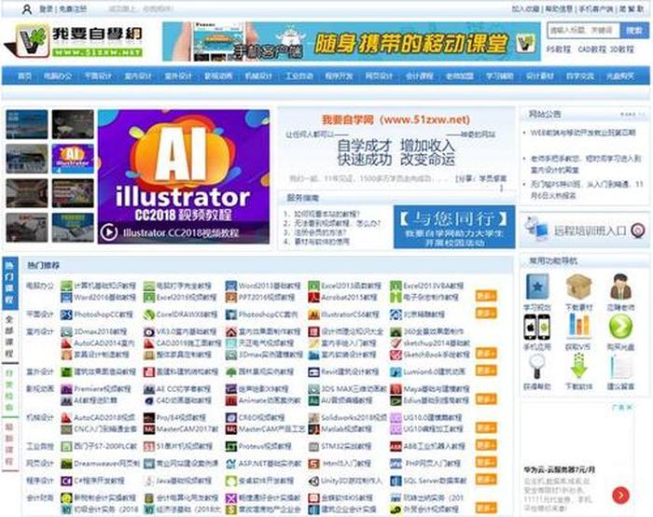653x517 pixels.
Task: Click the Unity3D course icon
Action: tap(313, 481)
